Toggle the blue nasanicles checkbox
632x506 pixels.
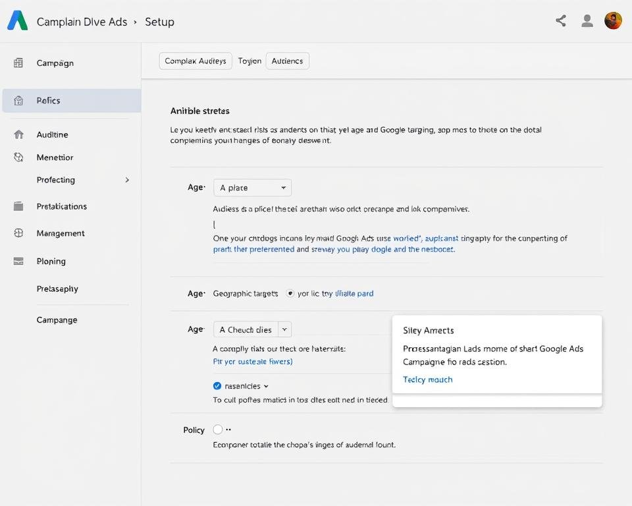tap(217, 385)
